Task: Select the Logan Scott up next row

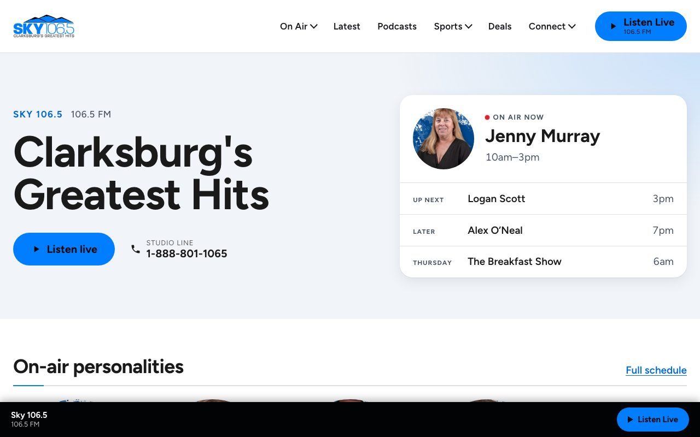Action: 543,199
